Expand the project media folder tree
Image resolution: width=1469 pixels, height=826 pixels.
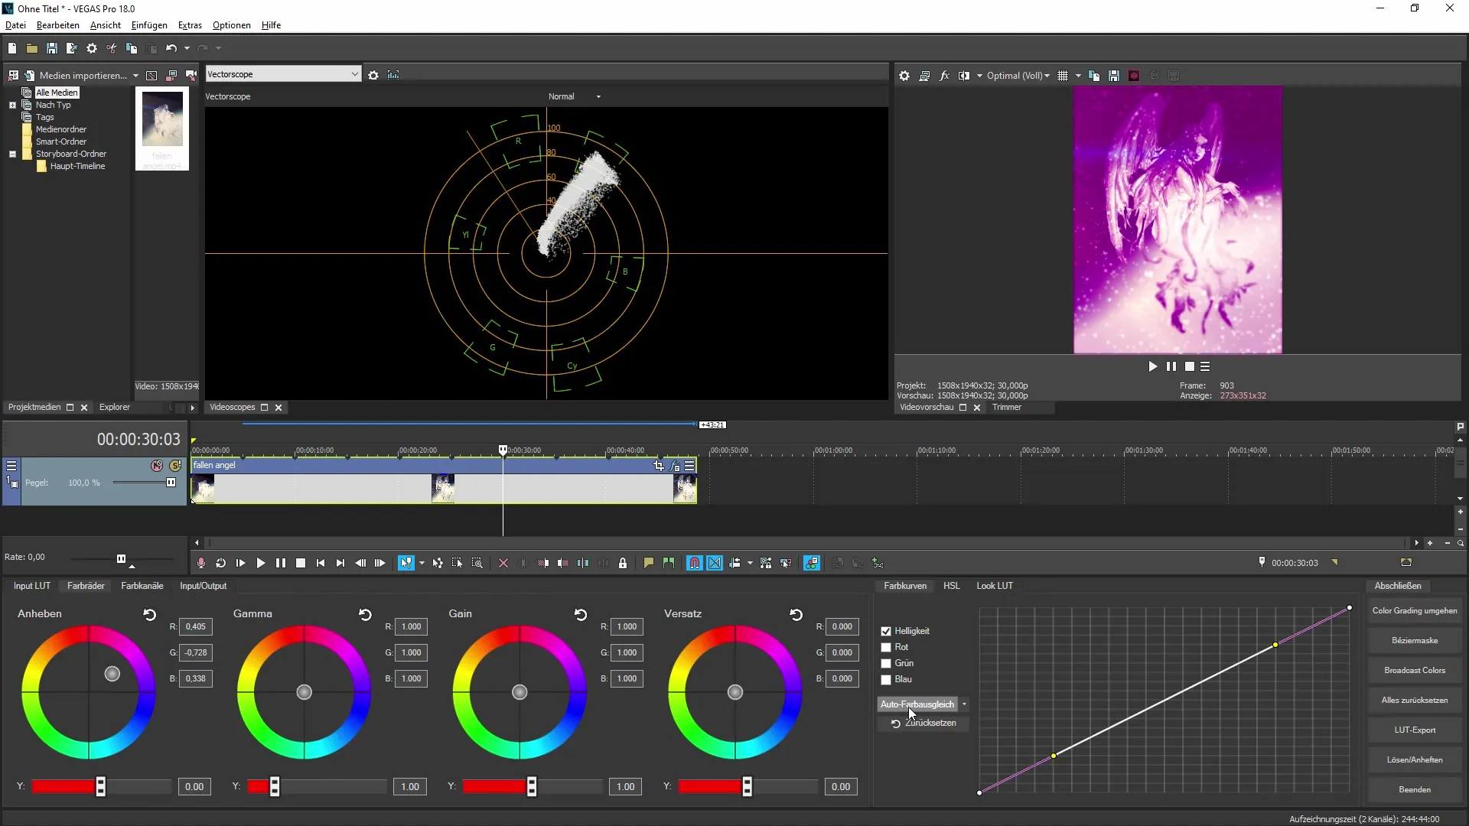coord(12,104)
